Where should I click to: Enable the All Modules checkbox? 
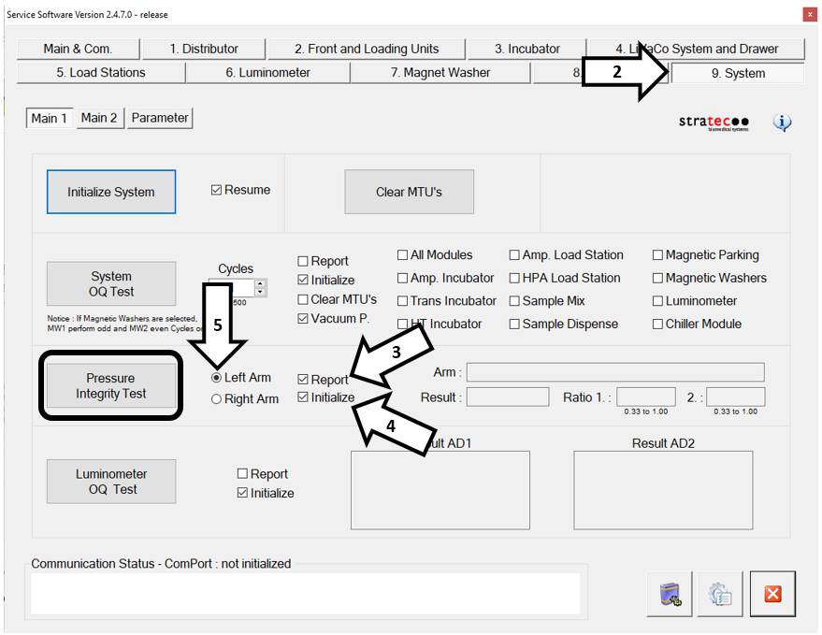403,255
